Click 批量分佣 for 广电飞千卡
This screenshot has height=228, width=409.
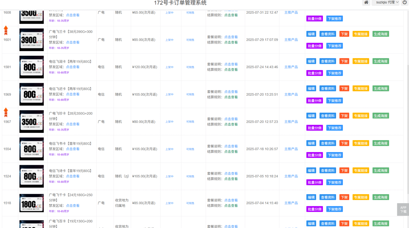pyautogui.click(x=314, y=209)
